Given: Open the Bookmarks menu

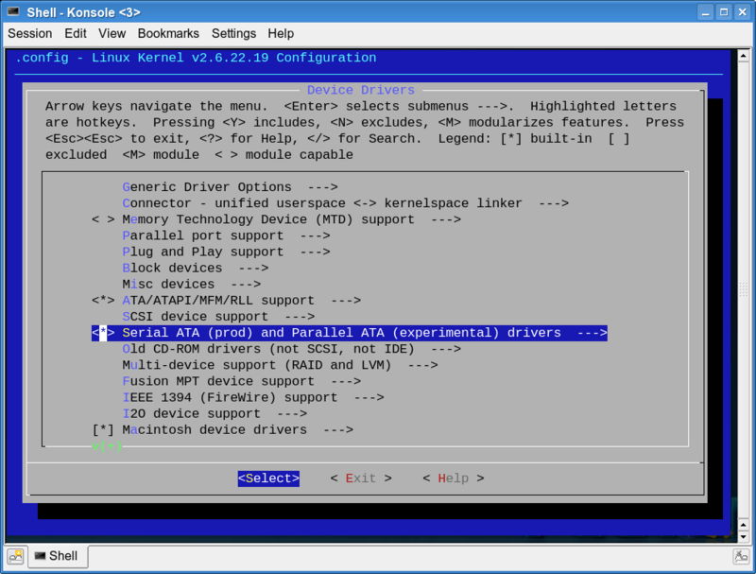Looking at the screenshot, I should tap(168, 34).
